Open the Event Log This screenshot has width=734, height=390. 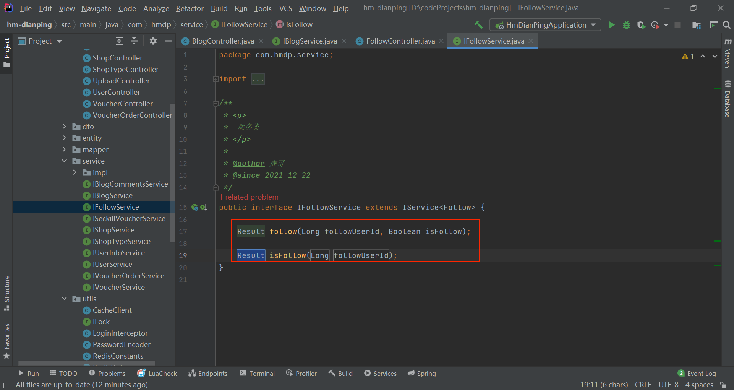(x=697, y=374)
